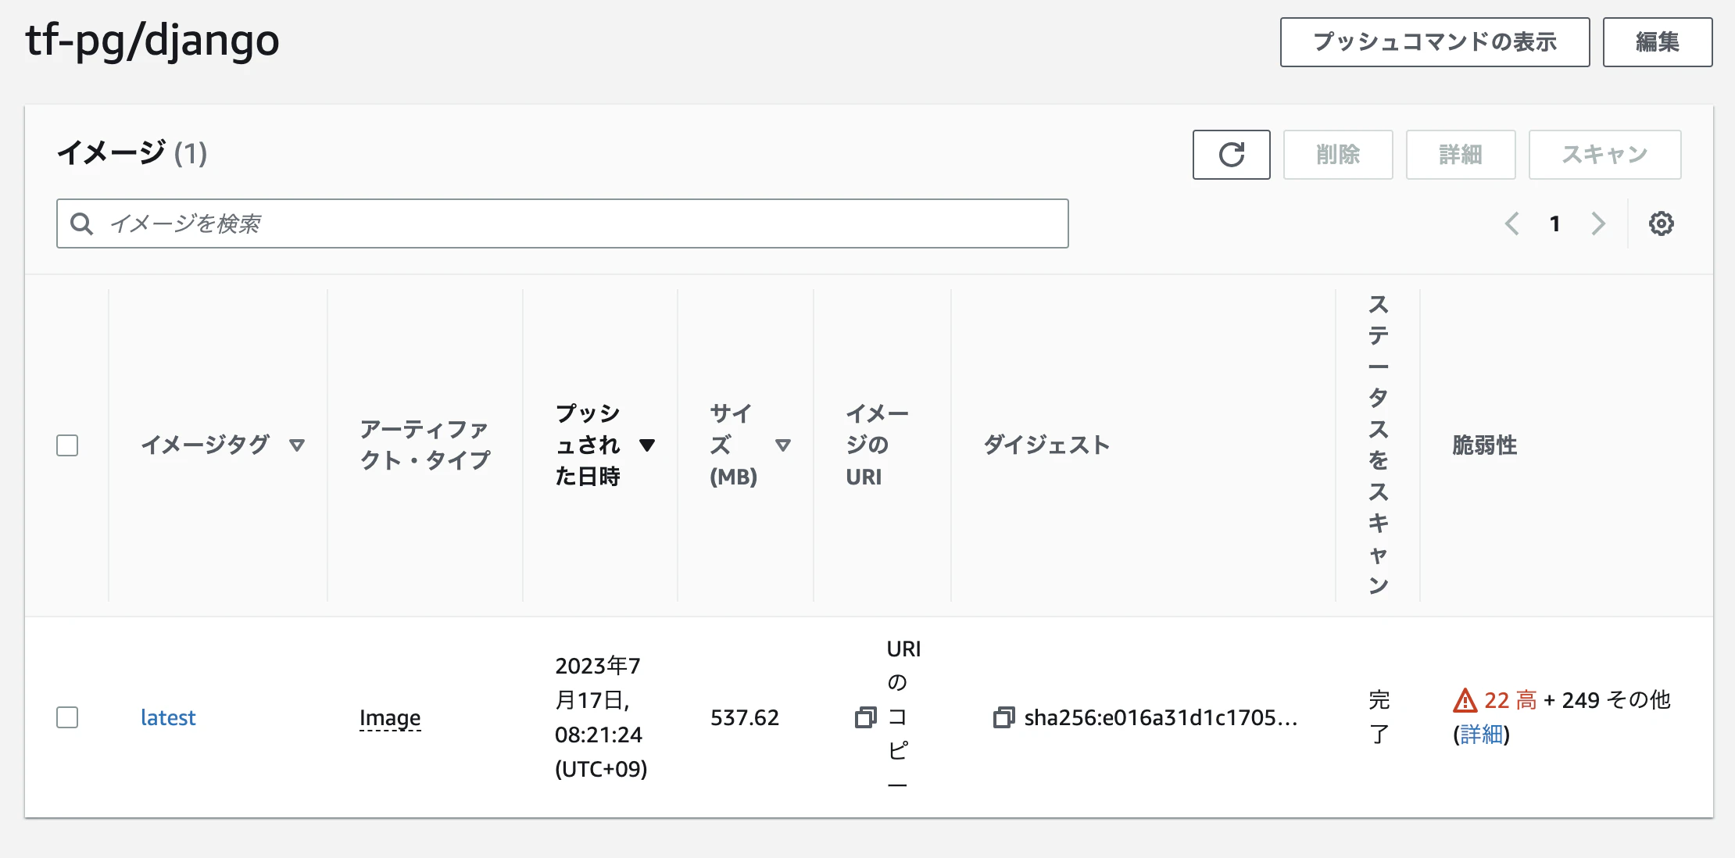Click the 2023年7月17日 pushed date cell
This screenshot has height=858, width=1735.
[600, 717]
